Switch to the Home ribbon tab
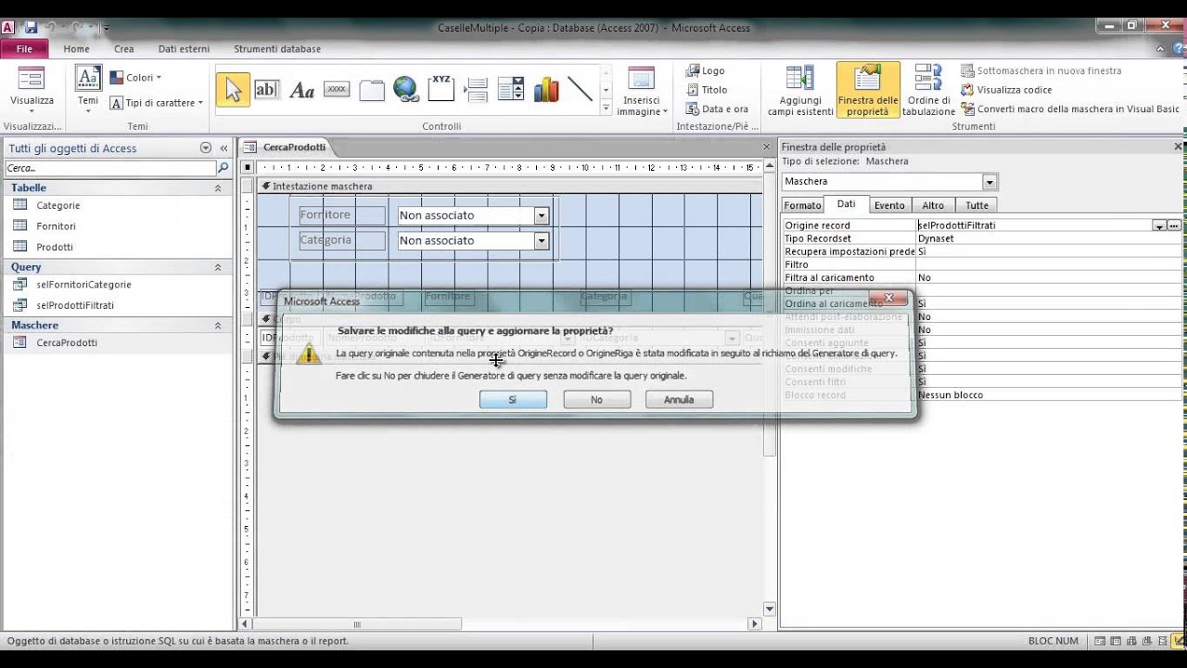This screenshot has width=1187, height=668. 76,49
